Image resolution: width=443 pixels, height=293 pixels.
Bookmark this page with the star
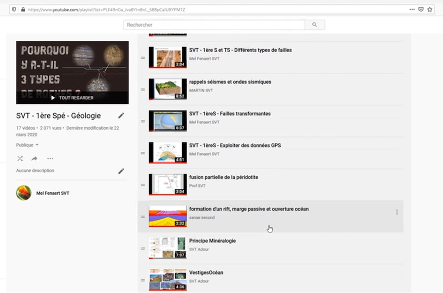[x=430, y=9]
